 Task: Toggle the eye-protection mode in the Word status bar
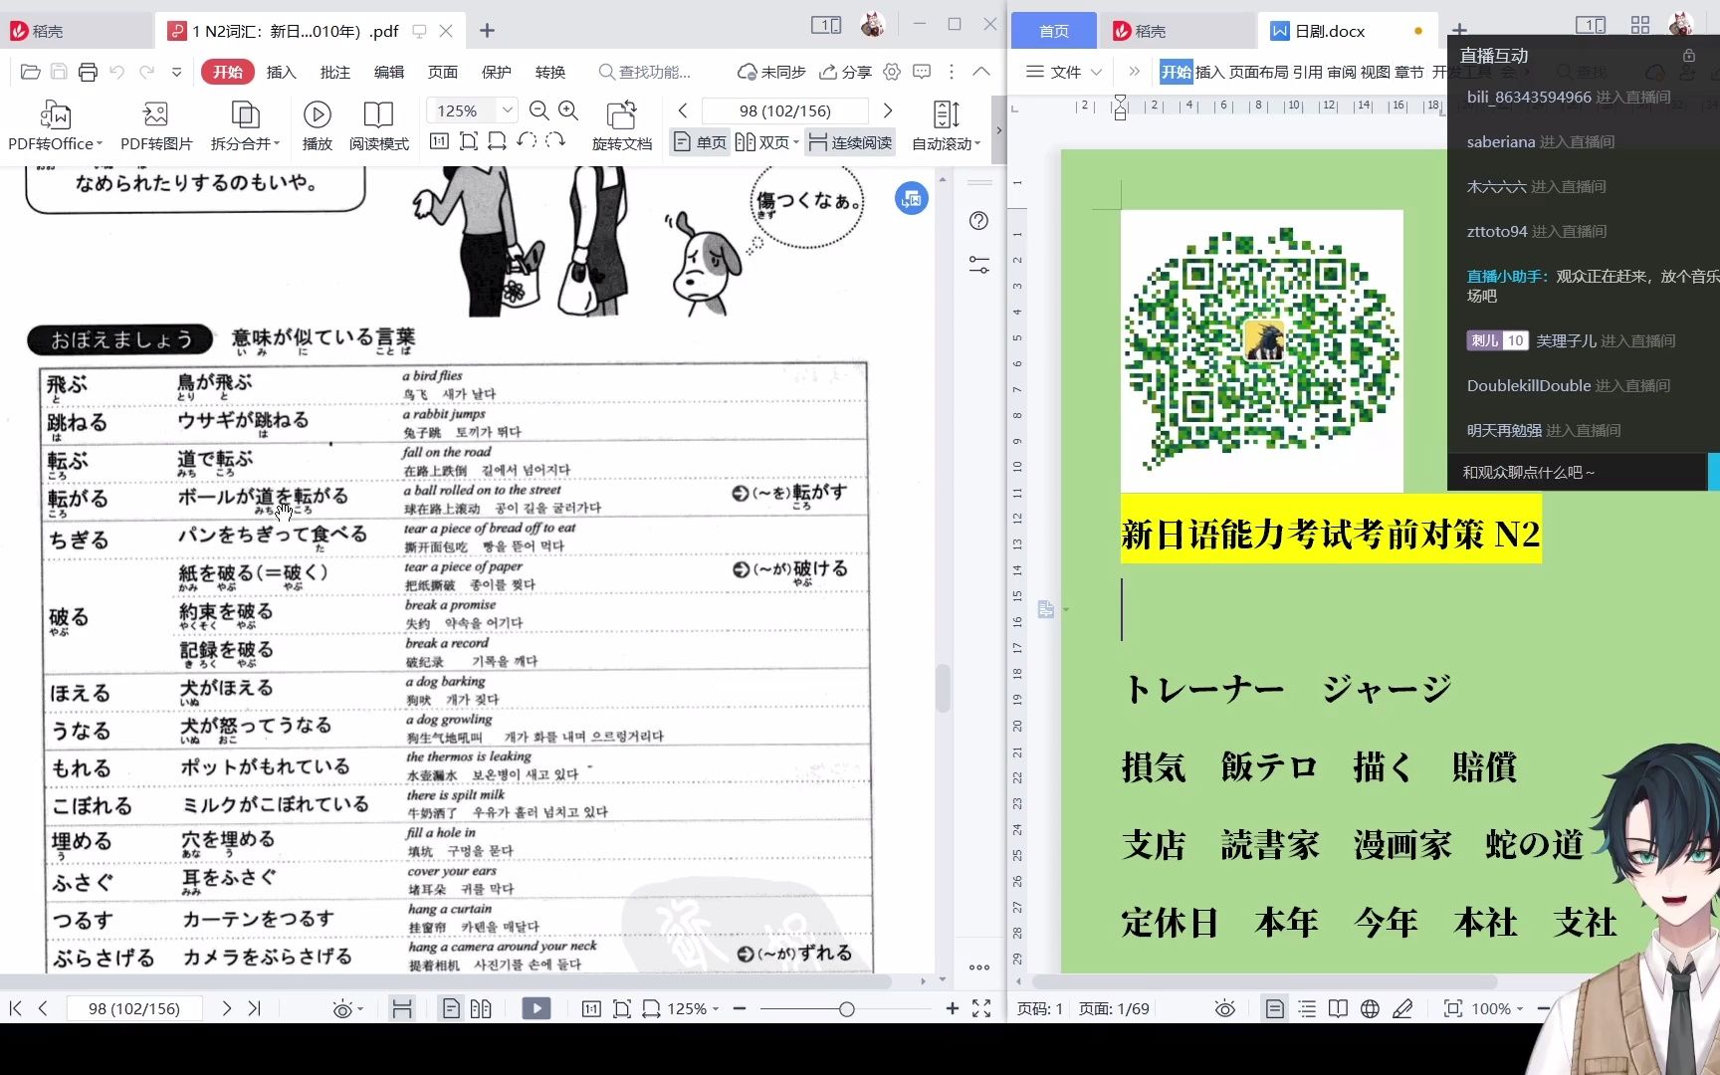(1225, 1009)
